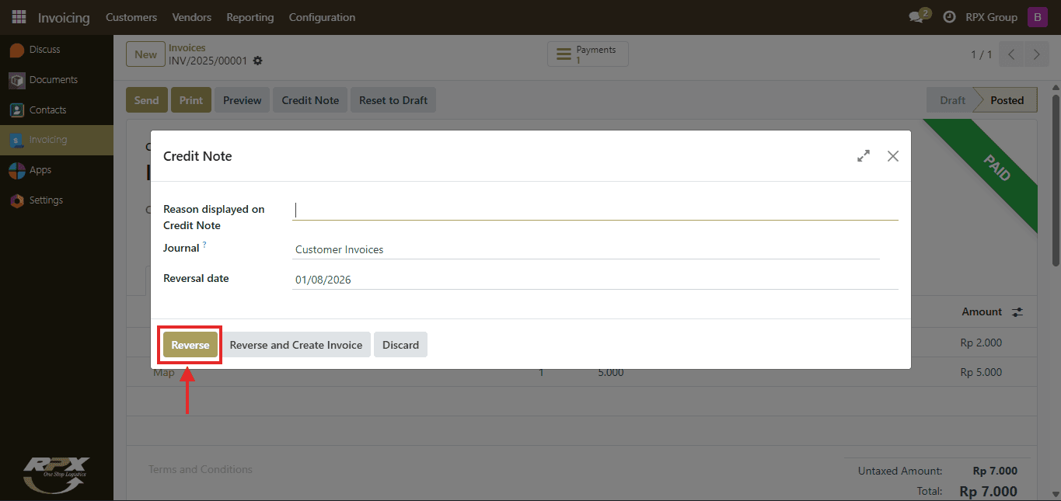Open the column settings icon beside Amount

(1017, 311)
